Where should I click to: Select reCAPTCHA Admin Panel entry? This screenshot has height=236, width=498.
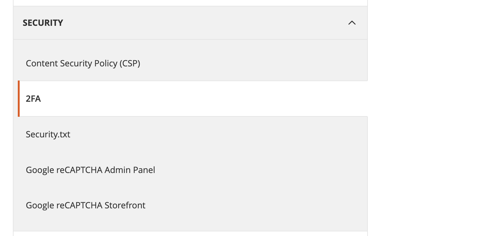click(x=90, y=170)
